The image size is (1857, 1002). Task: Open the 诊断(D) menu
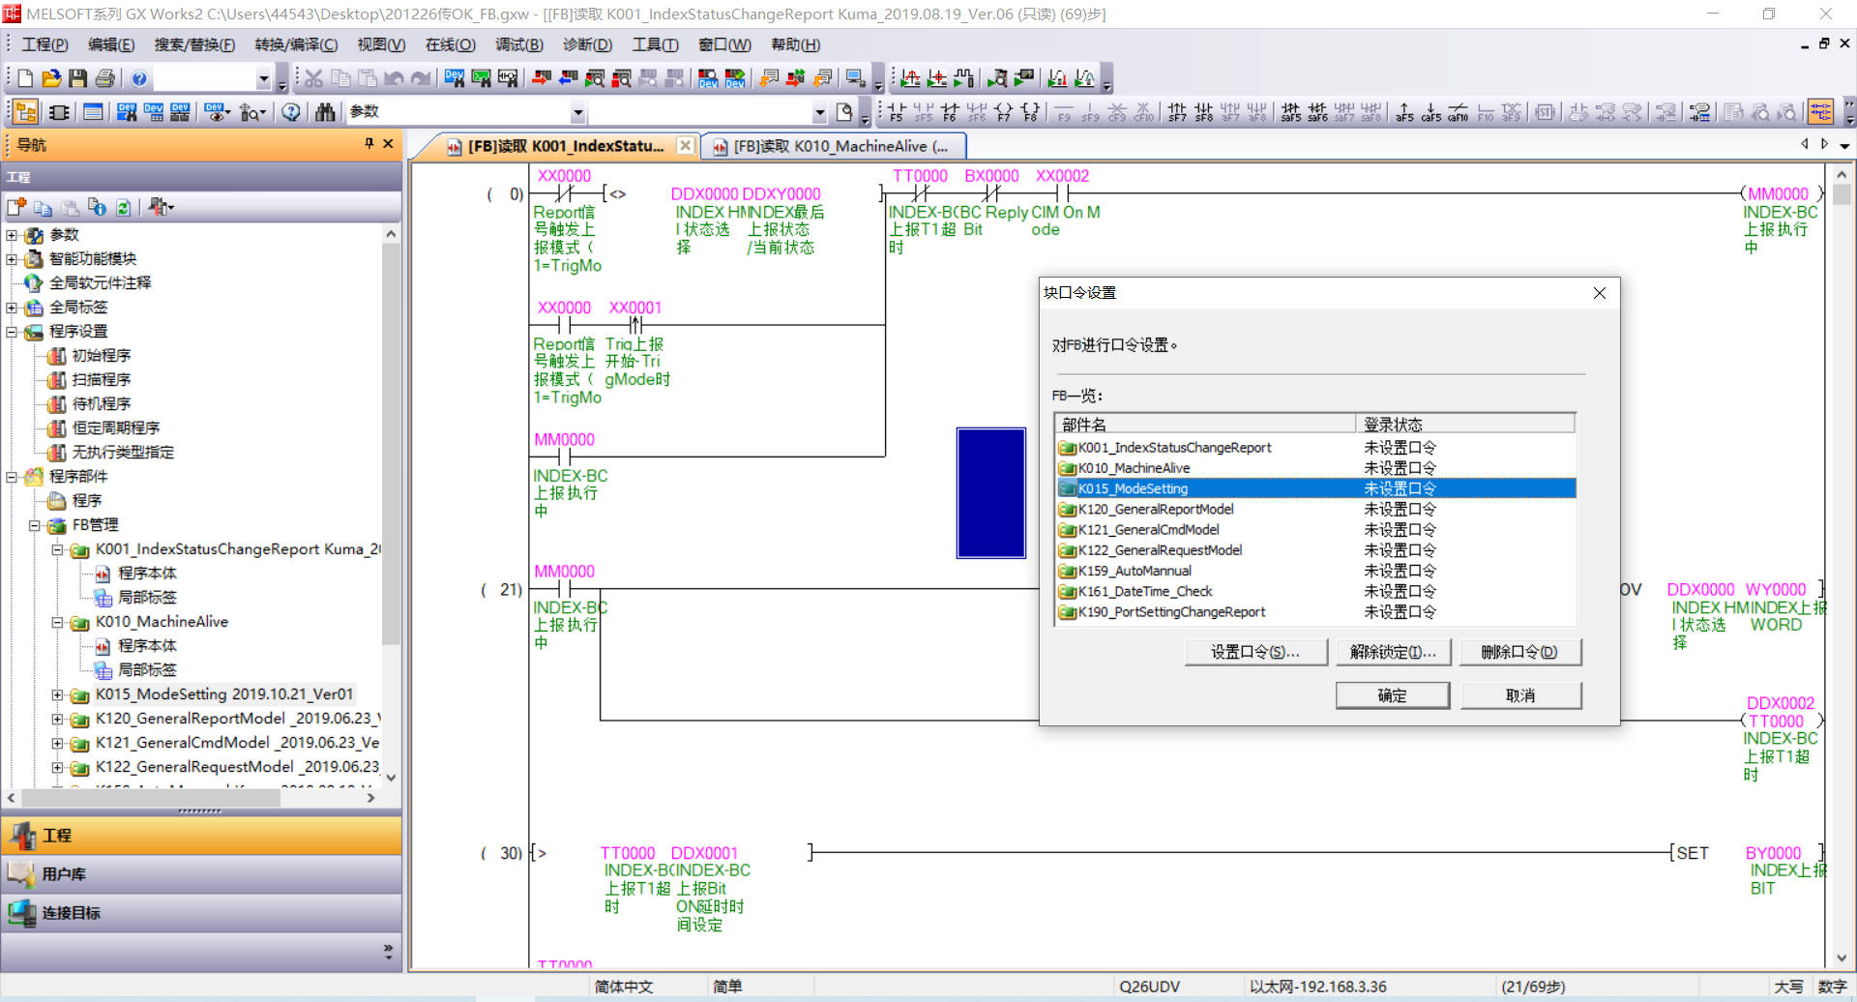[587, 44]
